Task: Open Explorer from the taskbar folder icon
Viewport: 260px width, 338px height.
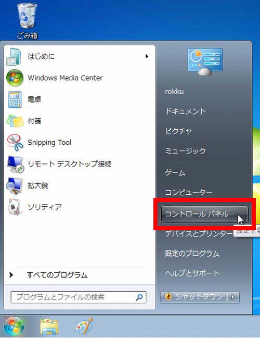Action: (x=49, y=327)
